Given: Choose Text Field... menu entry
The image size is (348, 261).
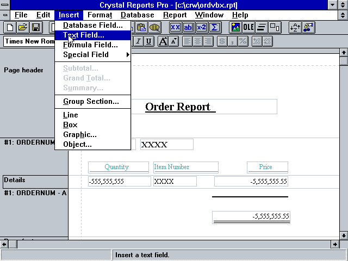Looking at the screenshot, I should coord(93,35).
